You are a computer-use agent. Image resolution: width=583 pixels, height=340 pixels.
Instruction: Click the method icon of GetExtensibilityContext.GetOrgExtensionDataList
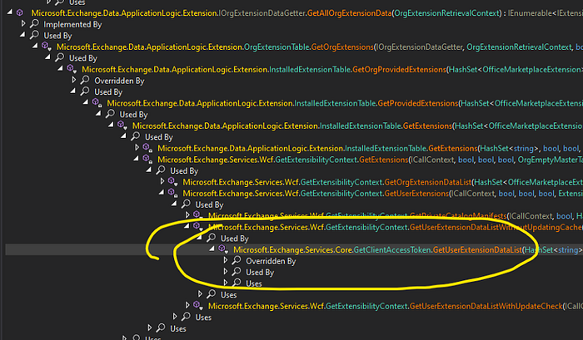[173, 182]
